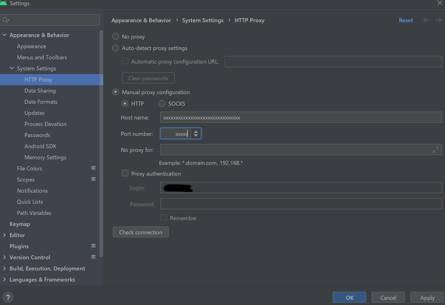Increase port number with the stepper arrow
445x305 pixels.
[x=196, y=132]
